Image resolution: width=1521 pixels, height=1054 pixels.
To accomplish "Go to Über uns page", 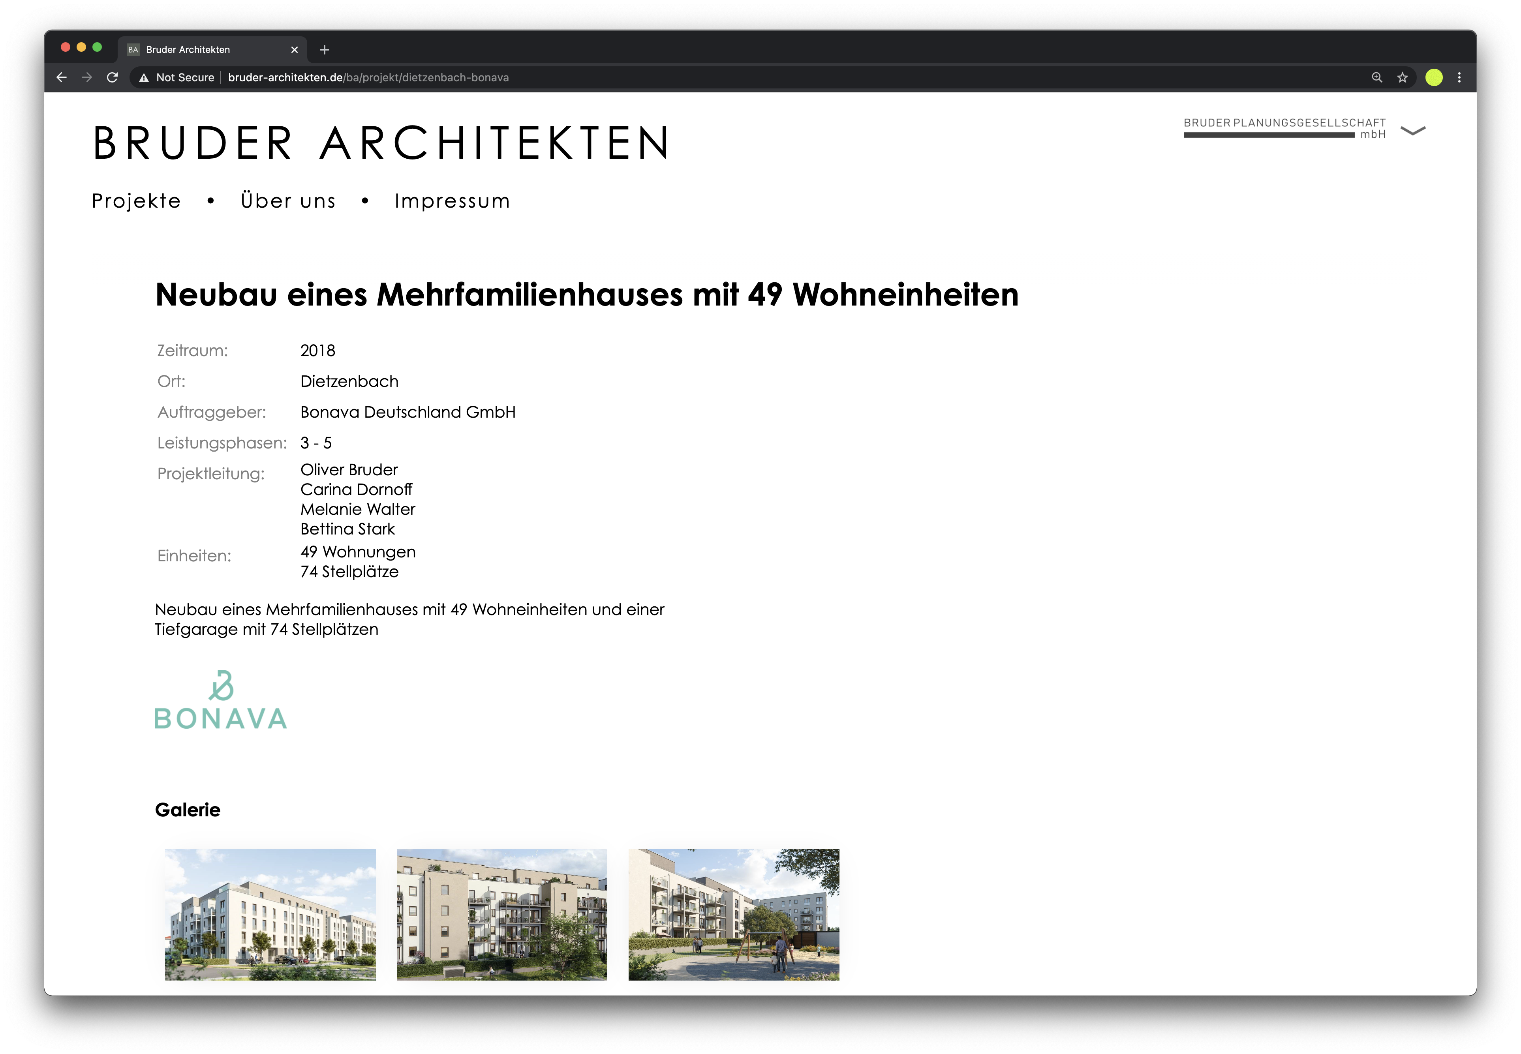I will pyautogui.click(x=288, y=201).
